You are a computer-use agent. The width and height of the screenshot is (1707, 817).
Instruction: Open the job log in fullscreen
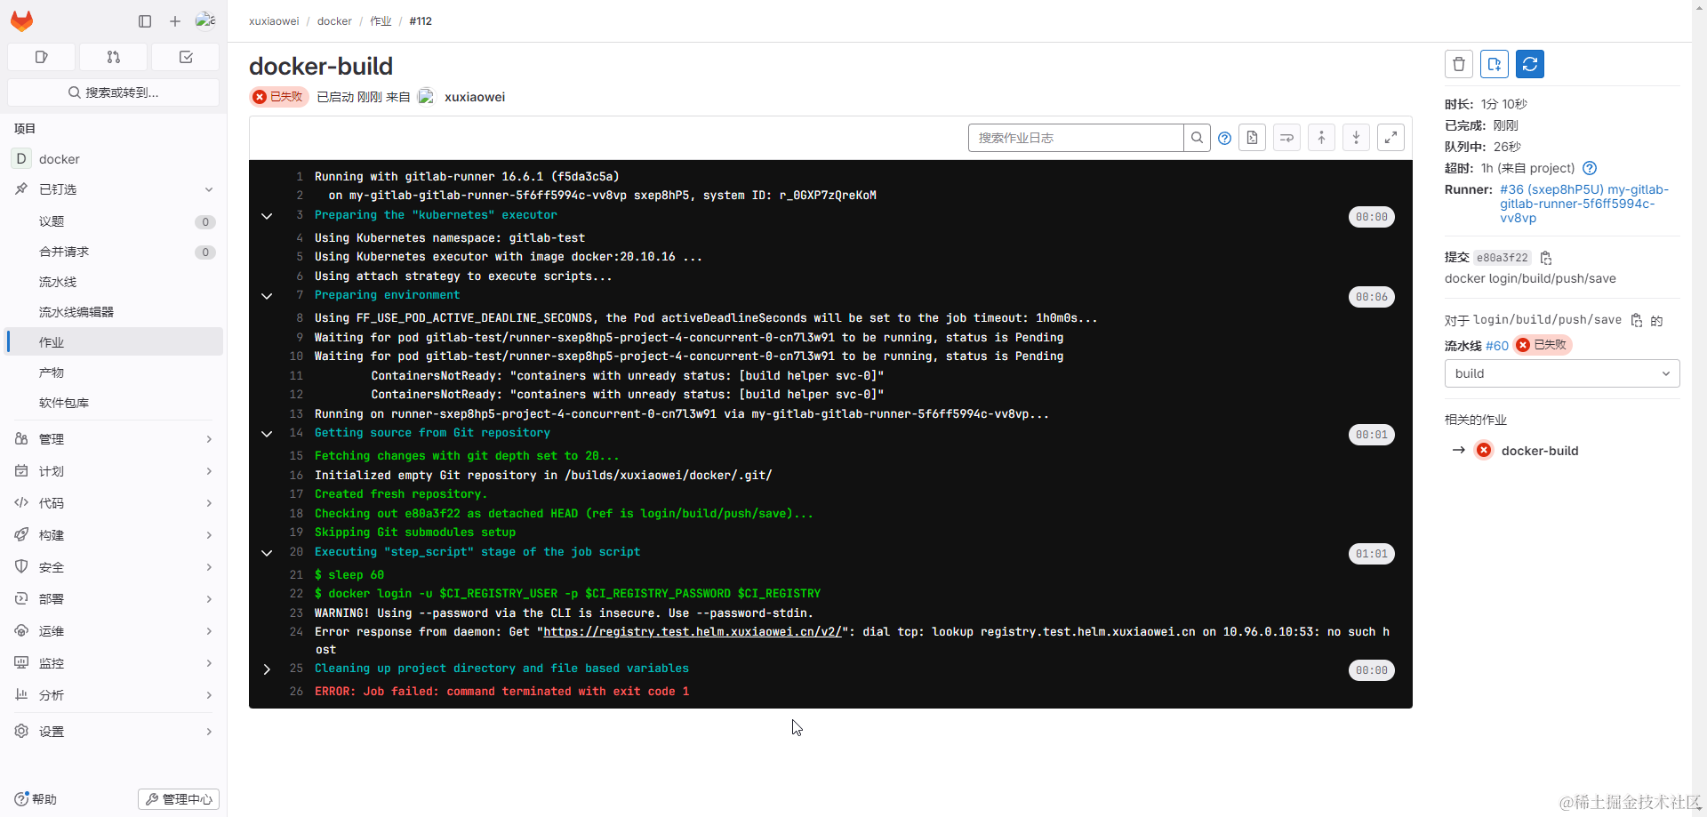click(x=1390, y=137)
